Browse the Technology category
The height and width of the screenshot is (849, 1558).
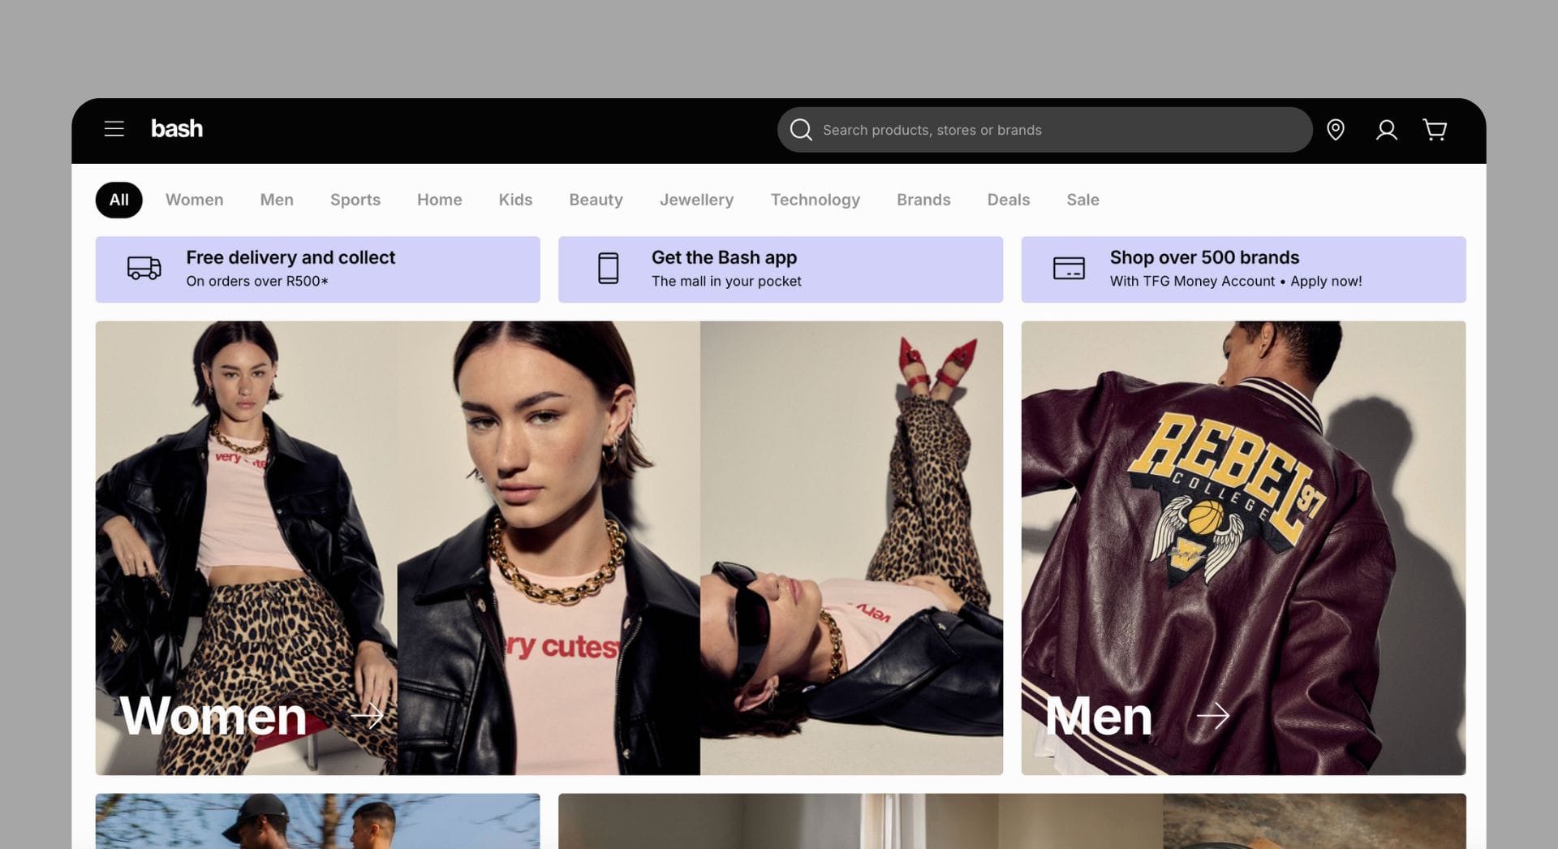816,200
